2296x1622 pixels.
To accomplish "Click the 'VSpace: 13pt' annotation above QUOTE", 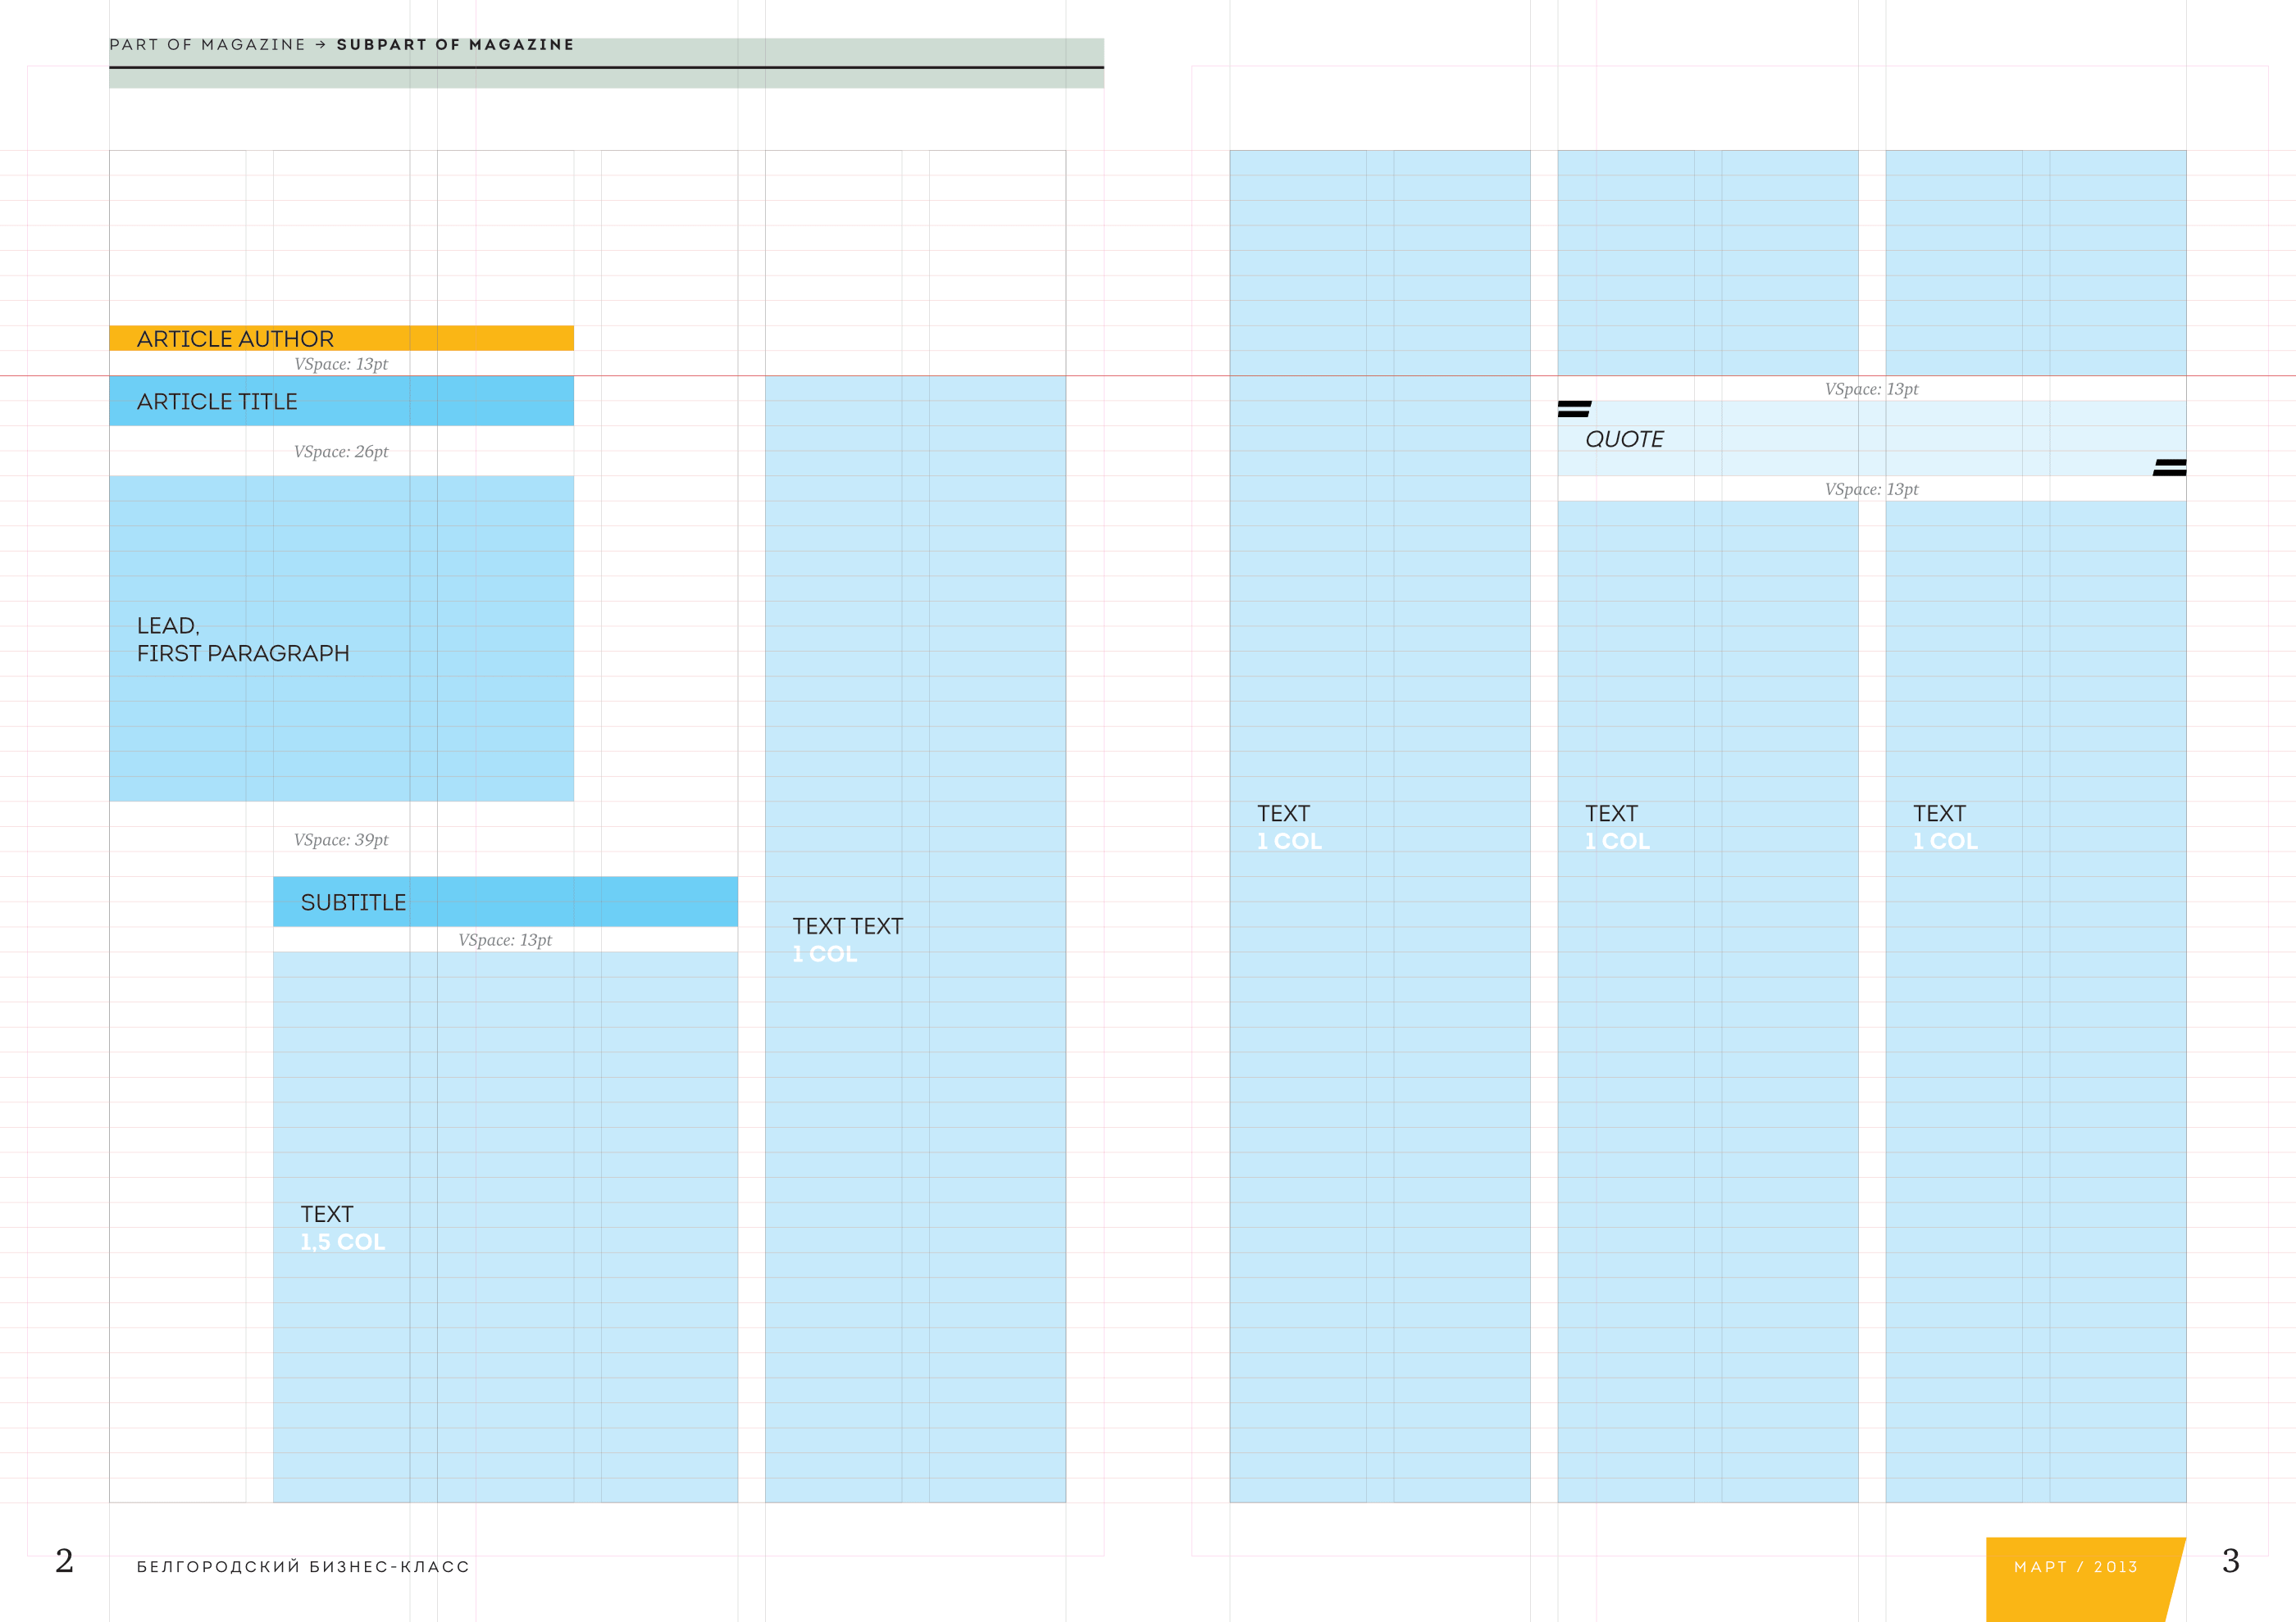I will click(1871, 388).
